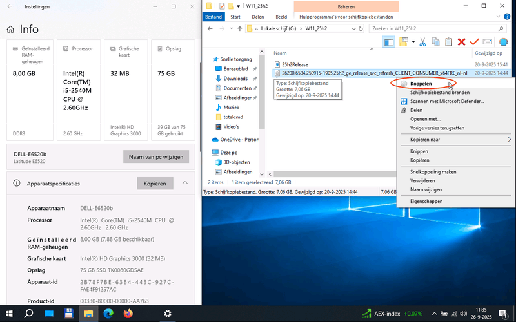Screen dimensions: 516x322
Task: Click the scissors Cut toolbar icon
Action: coord(423,42)
